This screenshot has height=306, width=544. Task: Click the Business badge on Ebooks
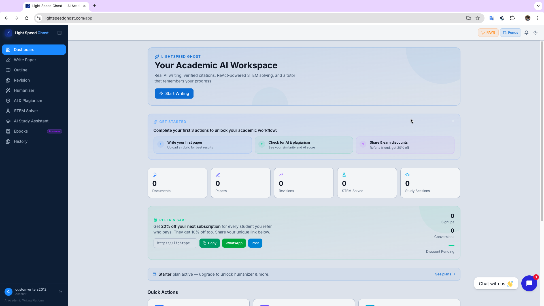(x=55, y=131)
